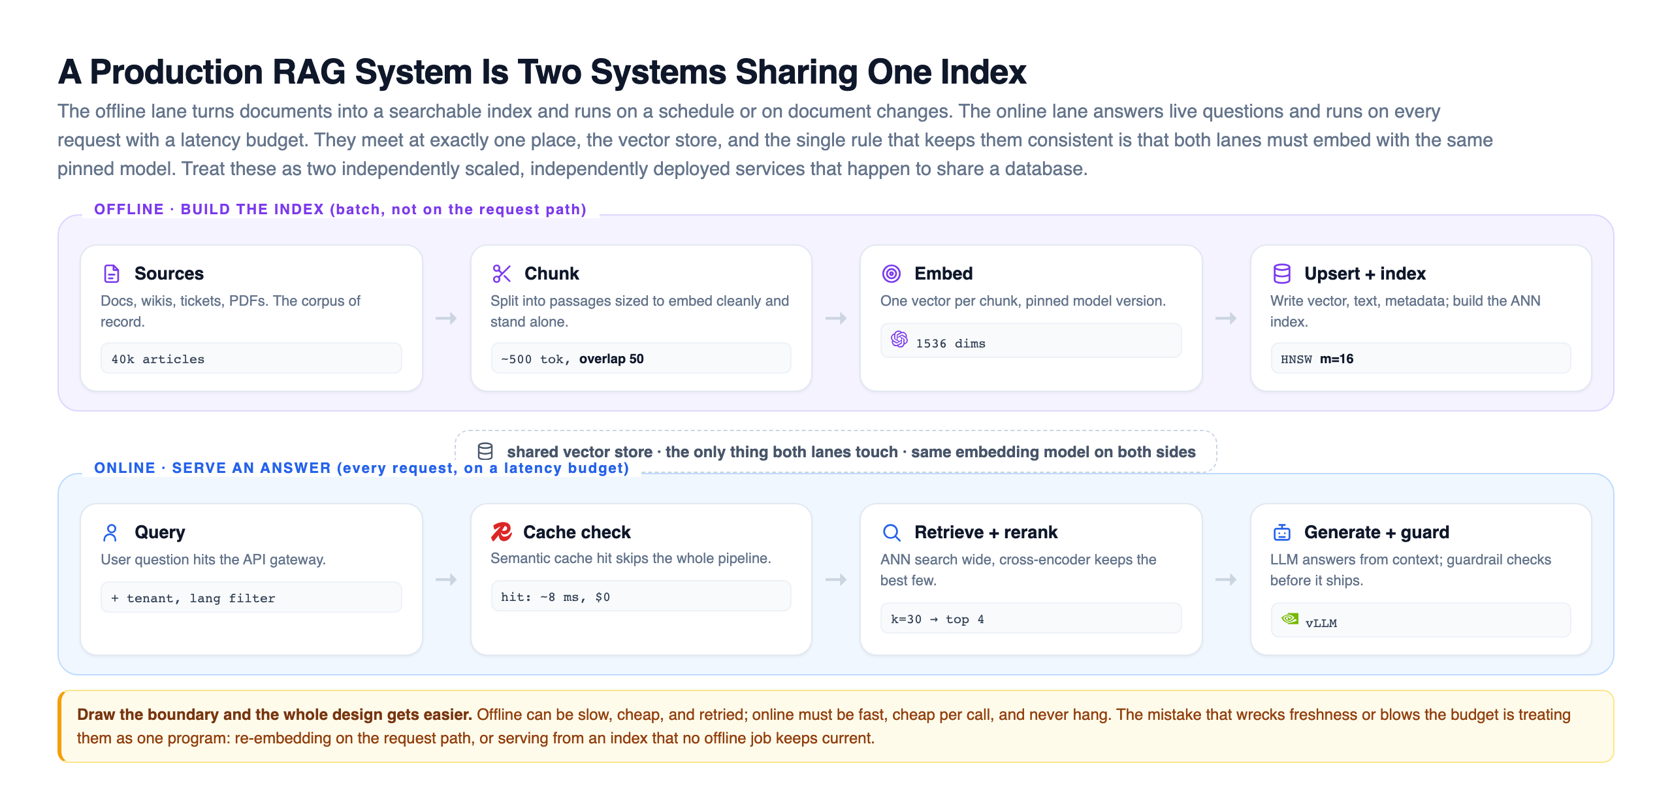Viewport: 1672px width, 810px height.
Task: Click the Upsert + index database icon
Action: [1281, 274]
